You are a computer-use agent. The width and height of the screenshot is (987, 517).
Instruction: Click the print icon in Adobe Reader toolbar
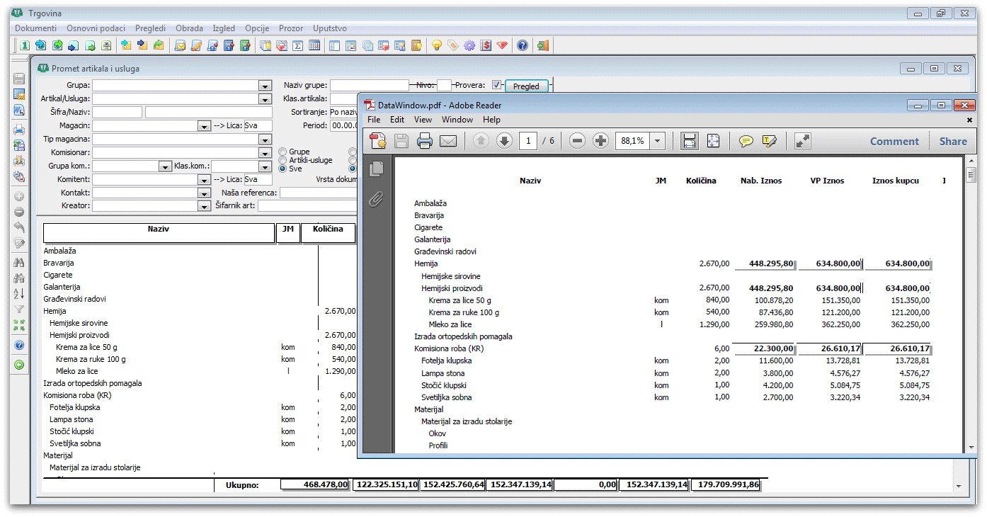(x=425, y=141)
